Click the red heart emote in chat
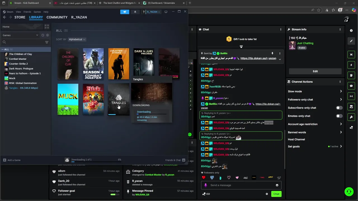Screen dimensions: 358x201 [x=203, y=178]
